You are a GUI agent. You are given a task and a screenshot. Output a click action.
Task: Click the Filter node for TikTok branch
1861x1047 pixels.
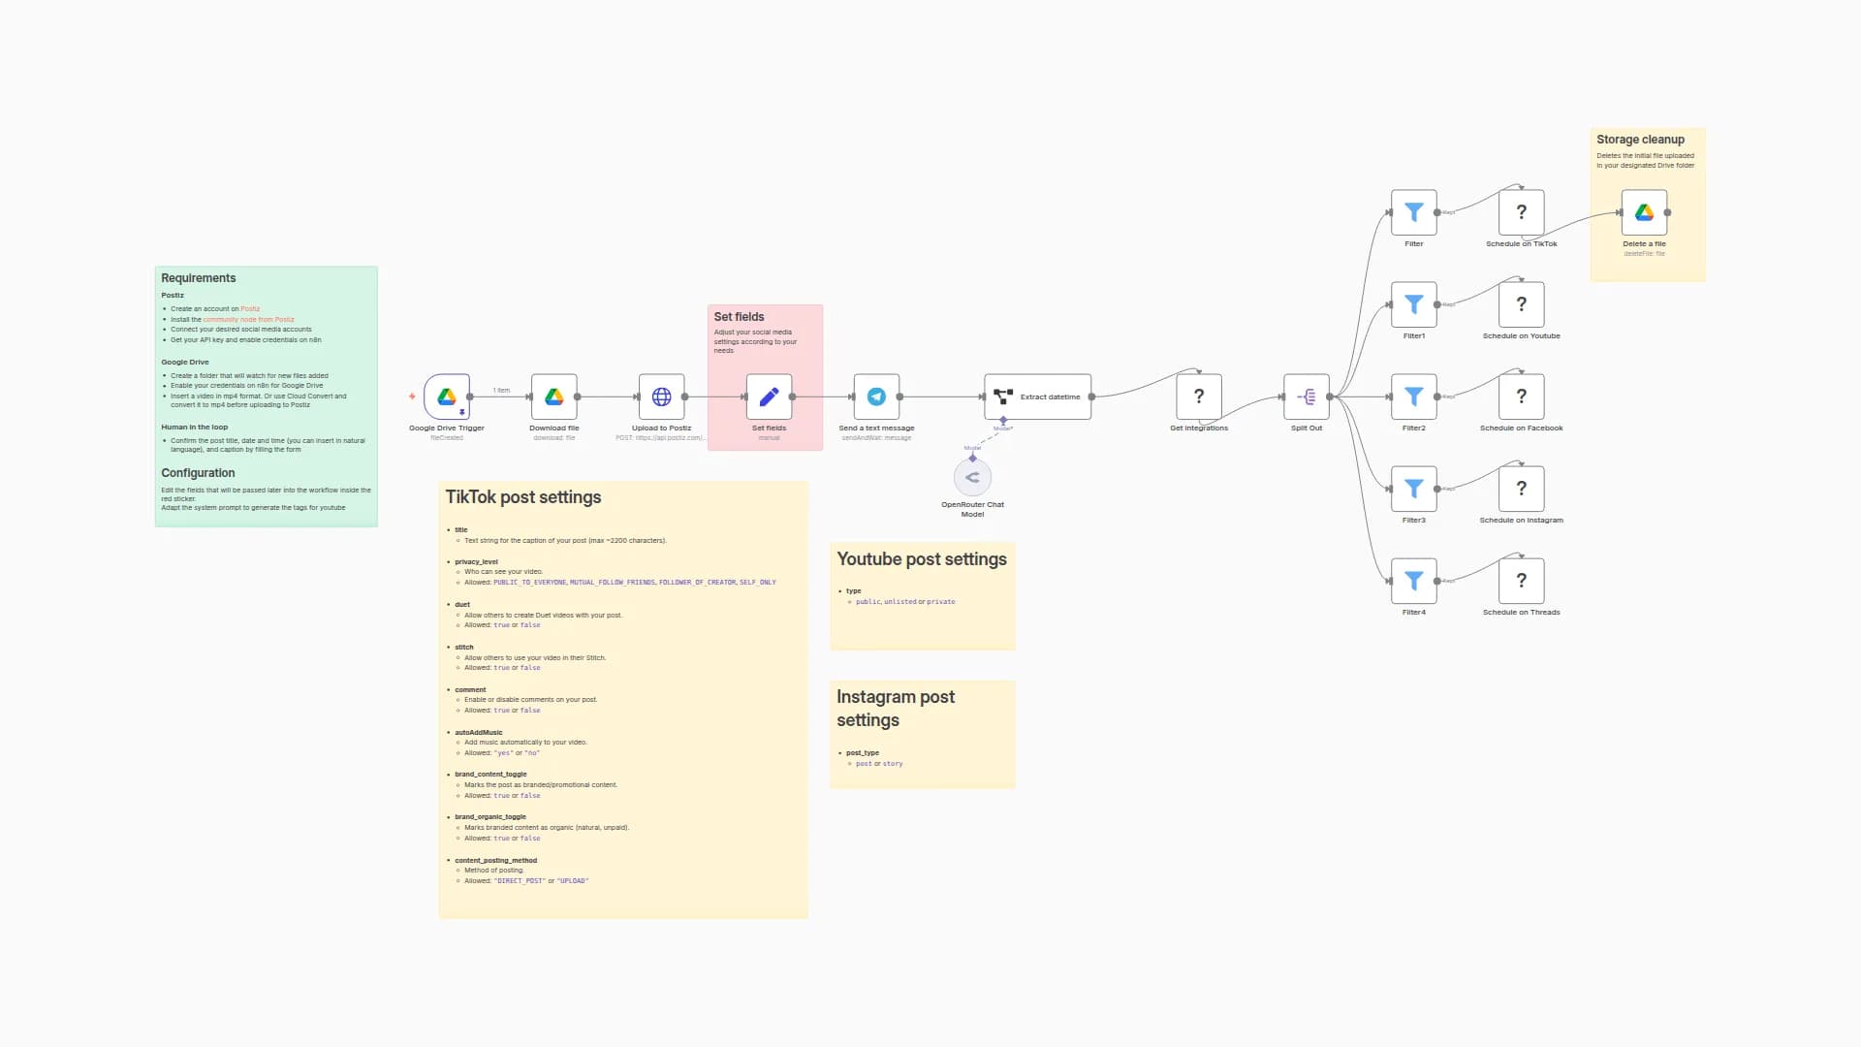click(x=1414, y=212)
